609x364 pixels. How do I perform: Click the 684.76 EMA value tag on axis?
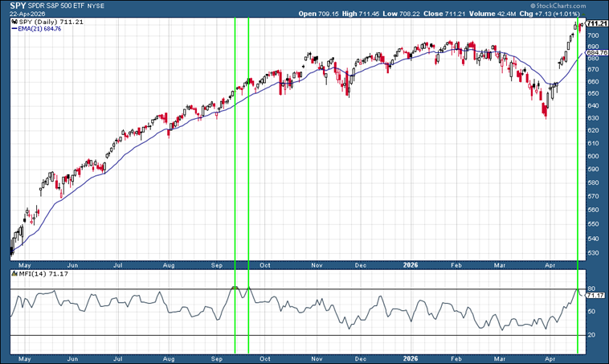click(596, 53)
